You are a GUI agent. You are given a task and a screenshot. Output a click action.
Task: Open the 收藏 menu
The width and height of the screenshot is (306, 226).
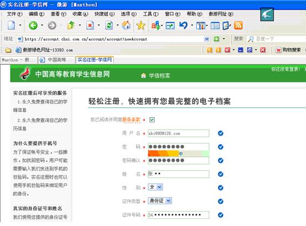coord(80,14)
